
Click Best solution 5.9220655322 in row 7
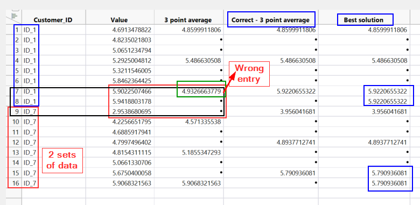tap(388, 91)
